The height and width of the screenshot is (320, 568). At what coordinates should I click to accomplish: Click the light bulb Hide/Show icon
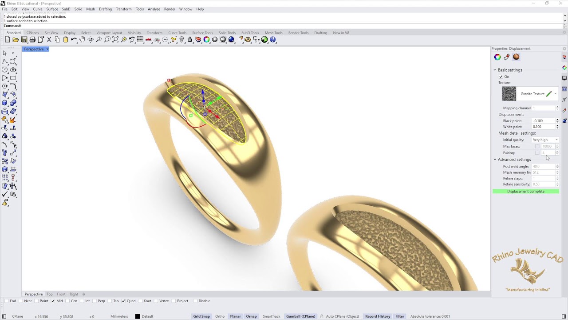(x=181, y=40)
